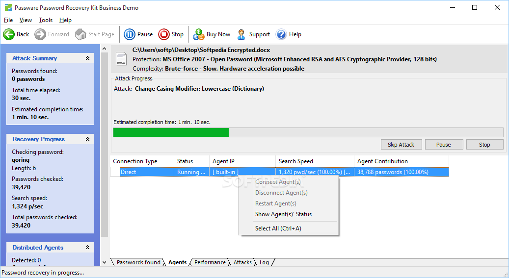Click the sidebar scroll down arrow
This screenshot has width=509, height=278.
pos(104,262)
